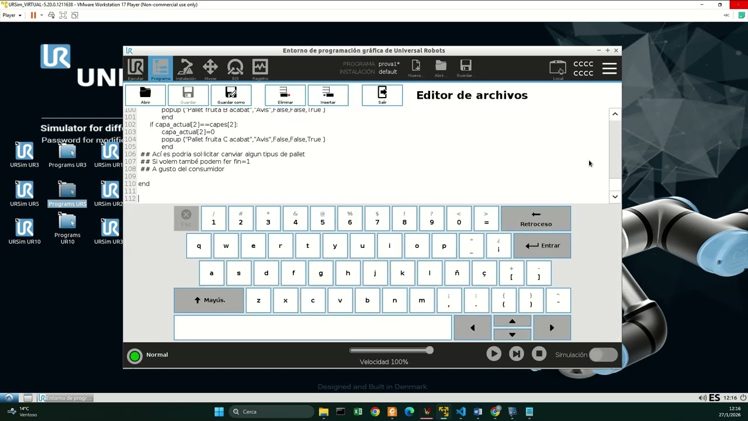Open the Ejecutar tab in the header
Viewport: 748px width, 421px height.
coord(136,69)
